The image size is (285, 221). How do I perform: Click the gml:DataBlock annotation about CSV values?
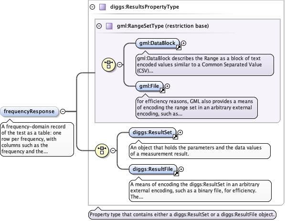(205, 65)
